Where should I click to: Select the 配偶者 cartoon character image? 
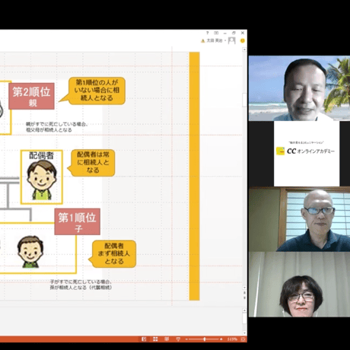42,180
